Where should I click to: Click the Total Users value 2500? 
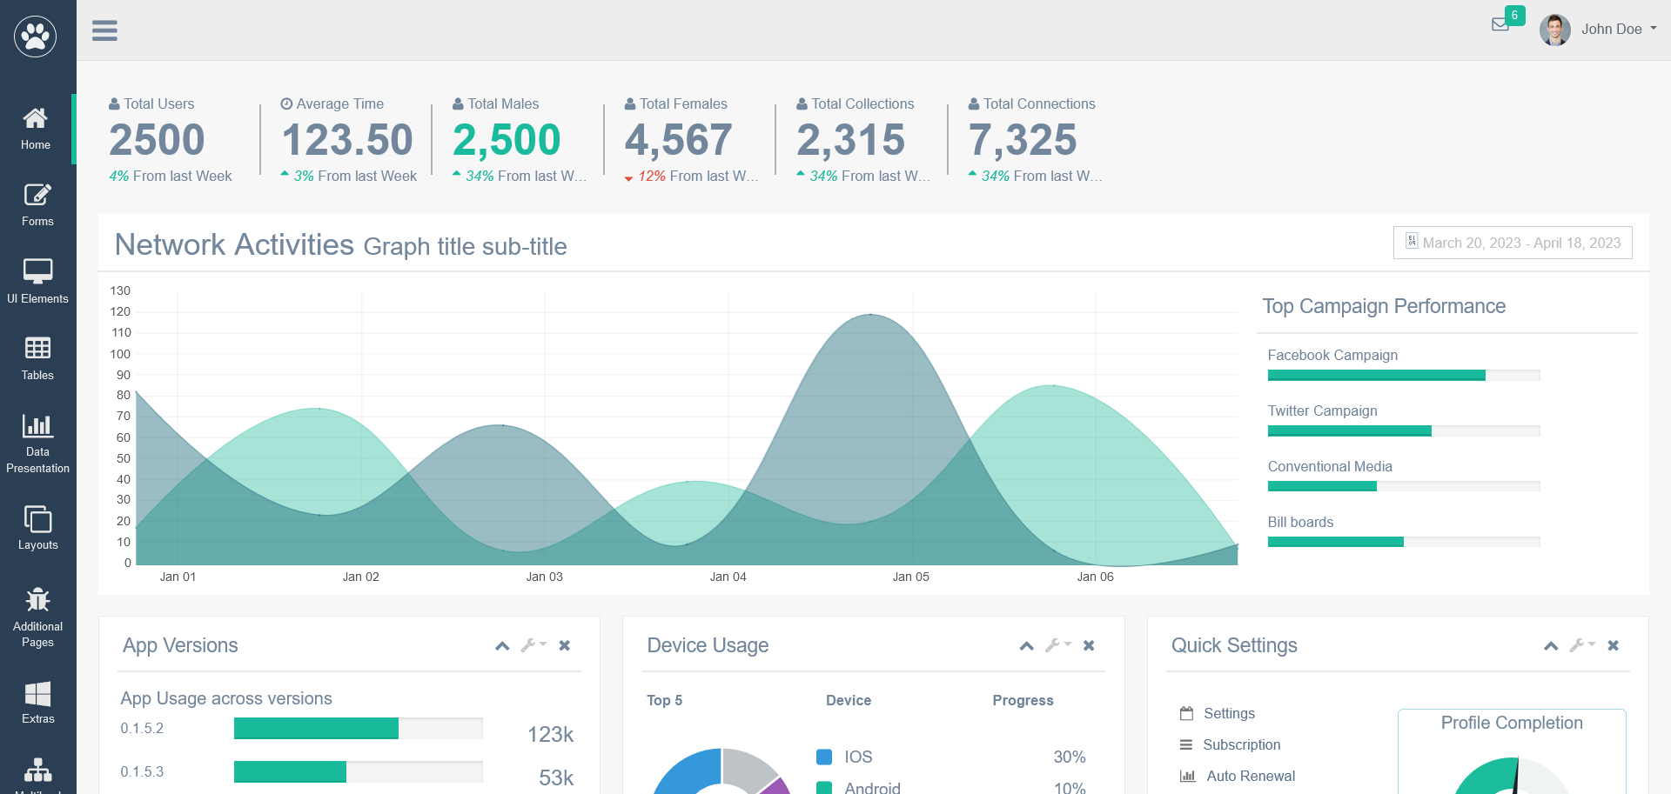pyautogui.click(x=157, y=140)
